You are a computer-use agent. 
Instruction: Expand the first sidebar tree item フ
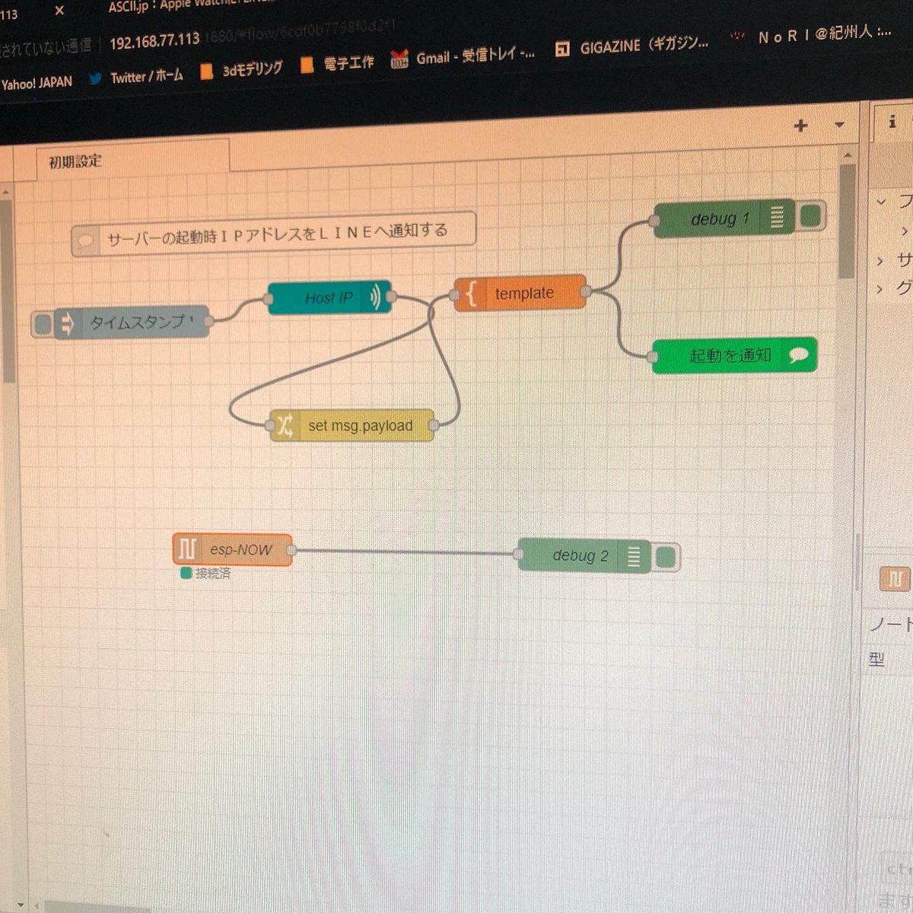pos(881,202)
